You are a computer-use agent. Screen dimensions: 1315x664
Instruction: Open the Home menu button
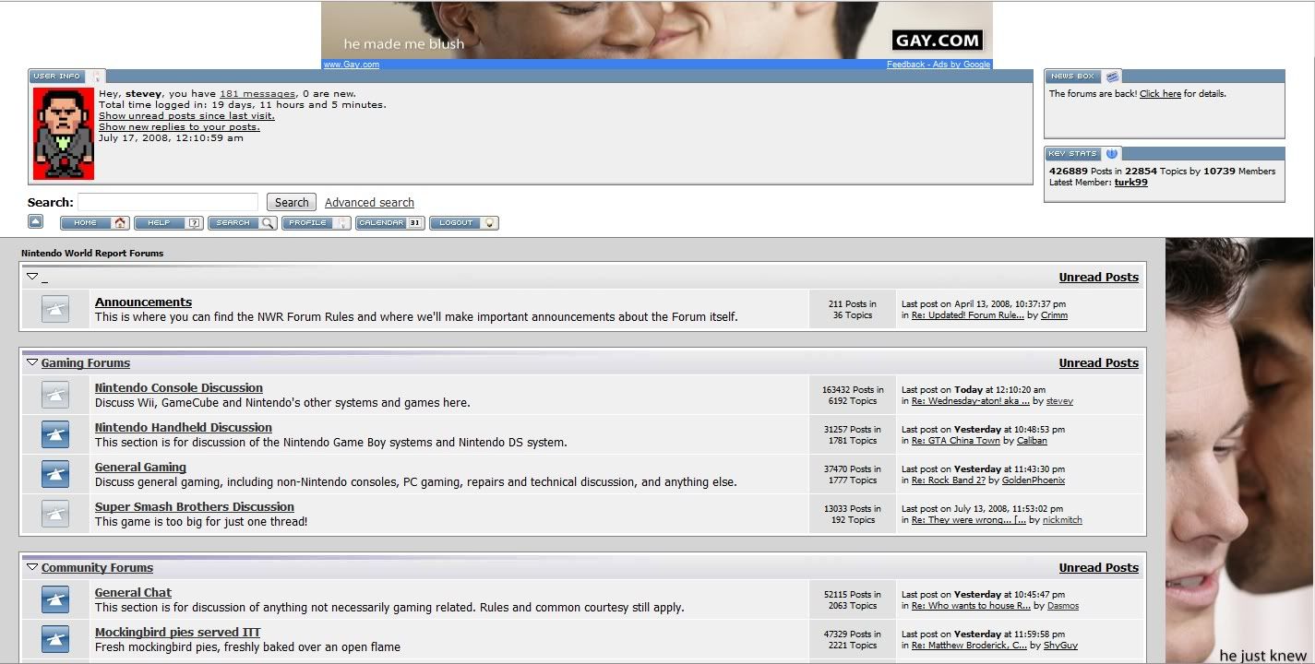pyautogui.click(x=95, y=223)
